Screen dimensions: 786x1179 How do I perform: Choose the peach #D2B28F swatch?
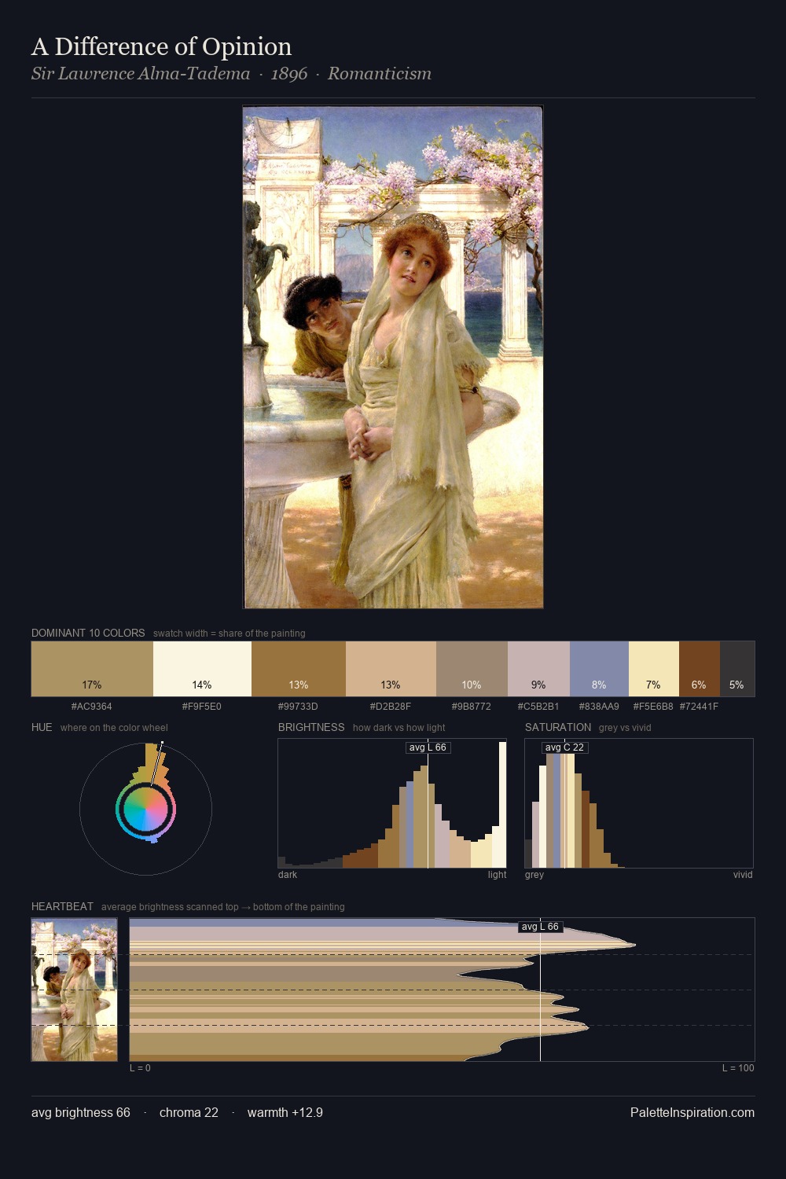pyautogui.click(x=391, y=669)
